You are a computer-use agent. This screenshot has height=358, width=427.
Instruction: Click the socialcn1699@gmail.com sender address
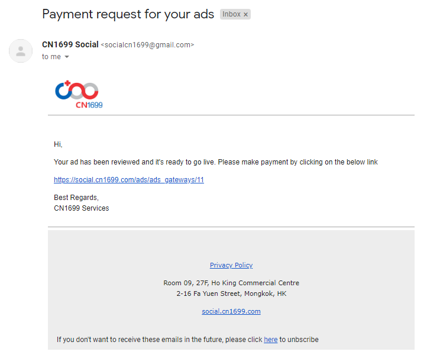[x=147, y=45]
